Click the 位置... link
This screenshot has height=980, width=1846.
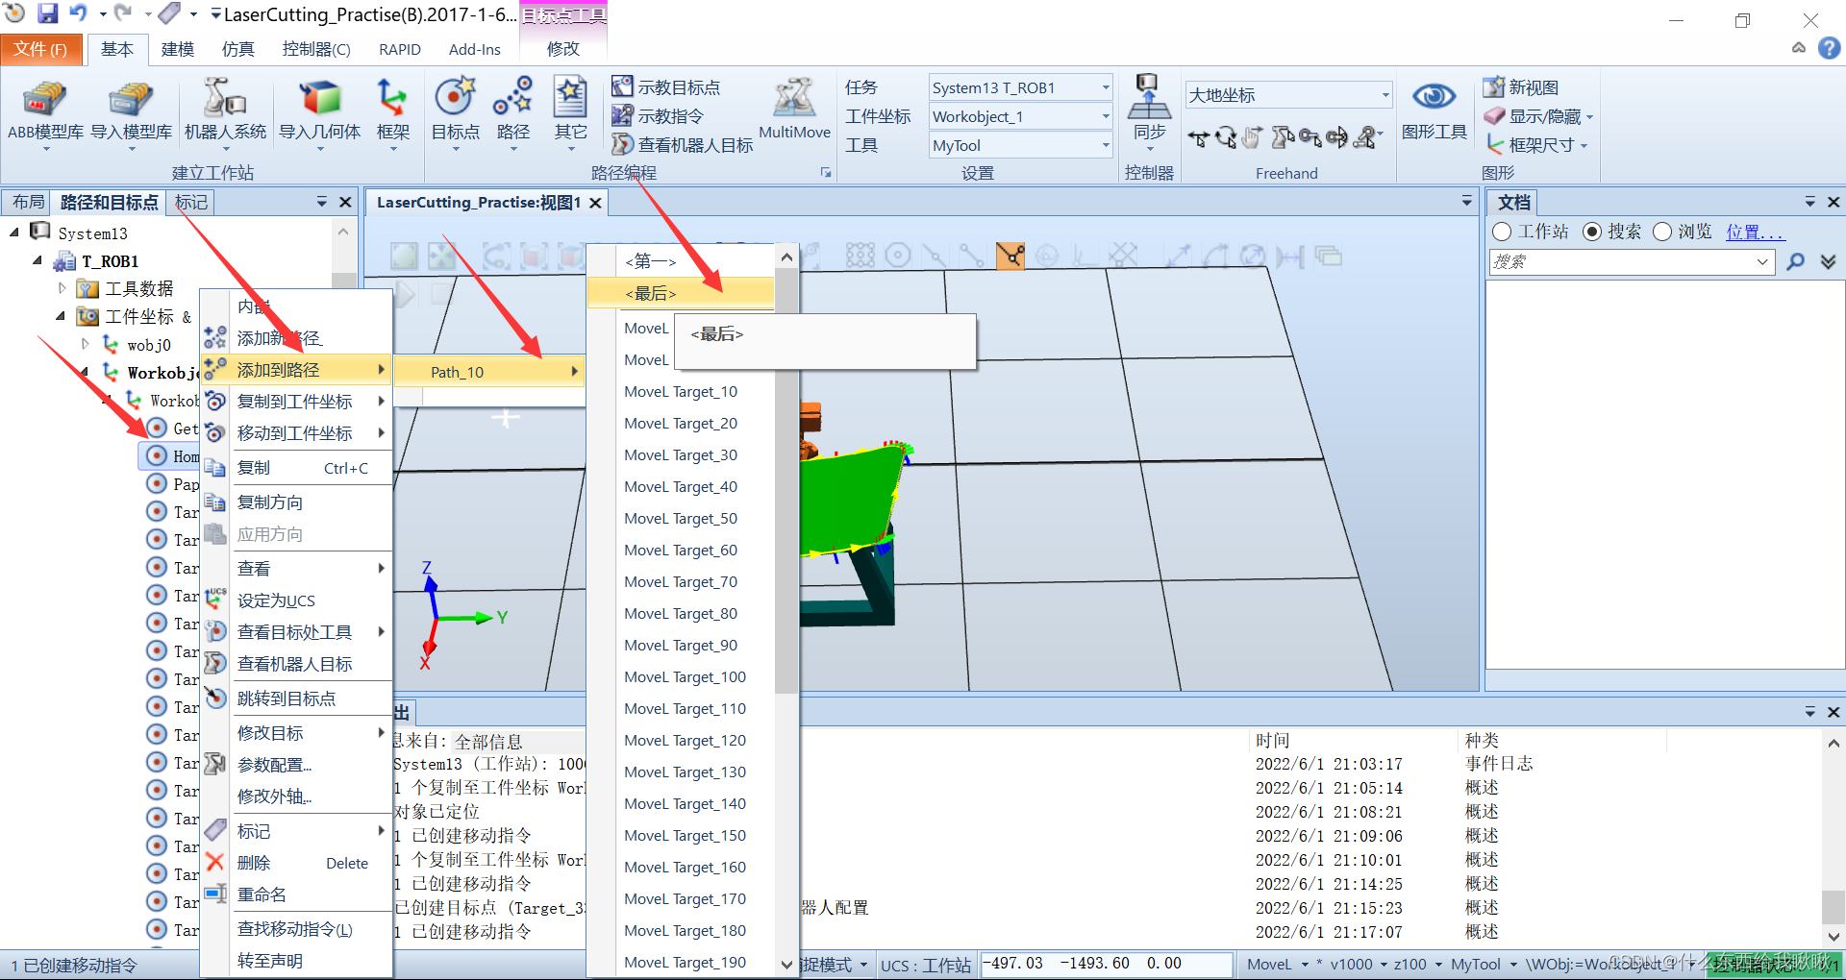click(x=1755, y=232)
